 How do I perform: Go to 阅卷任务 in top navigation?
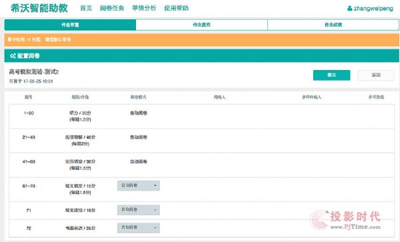click(112, 8)
